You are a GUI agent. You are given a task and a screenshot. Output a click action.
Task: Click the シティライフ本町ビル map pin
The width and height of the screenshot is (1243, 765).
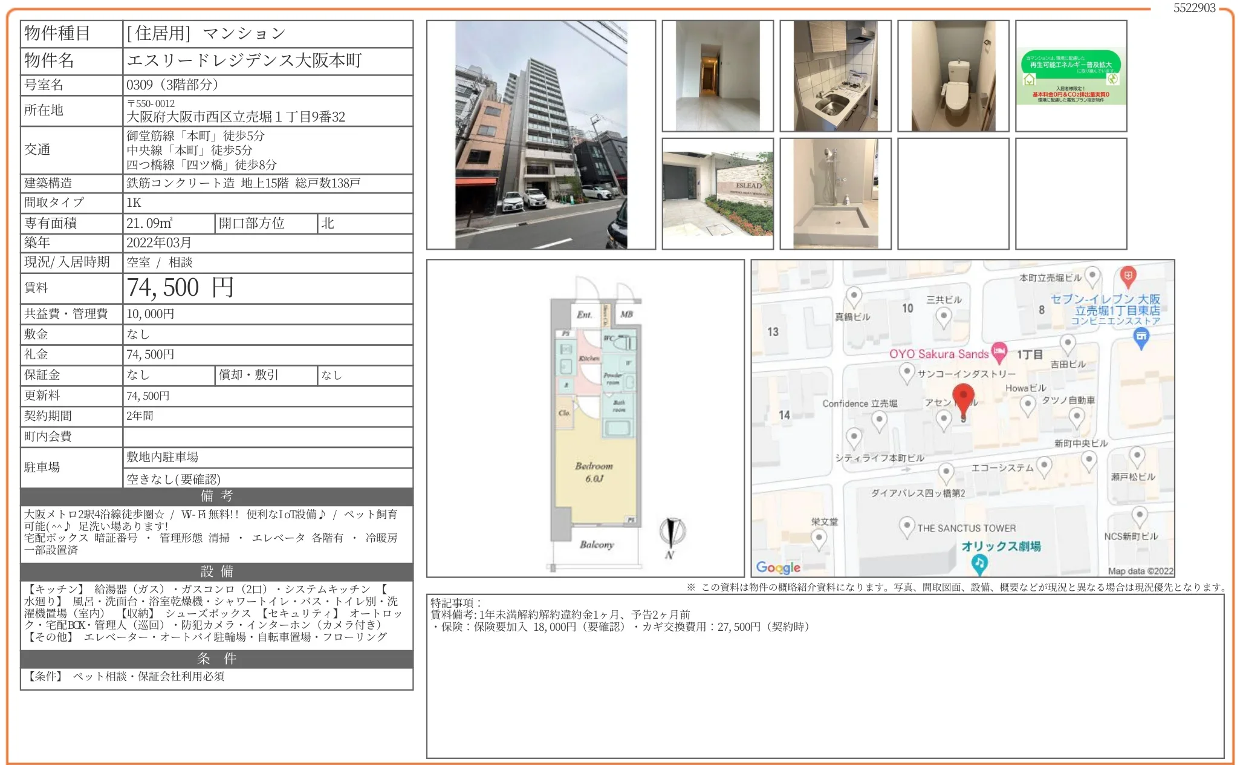(855, 437)
